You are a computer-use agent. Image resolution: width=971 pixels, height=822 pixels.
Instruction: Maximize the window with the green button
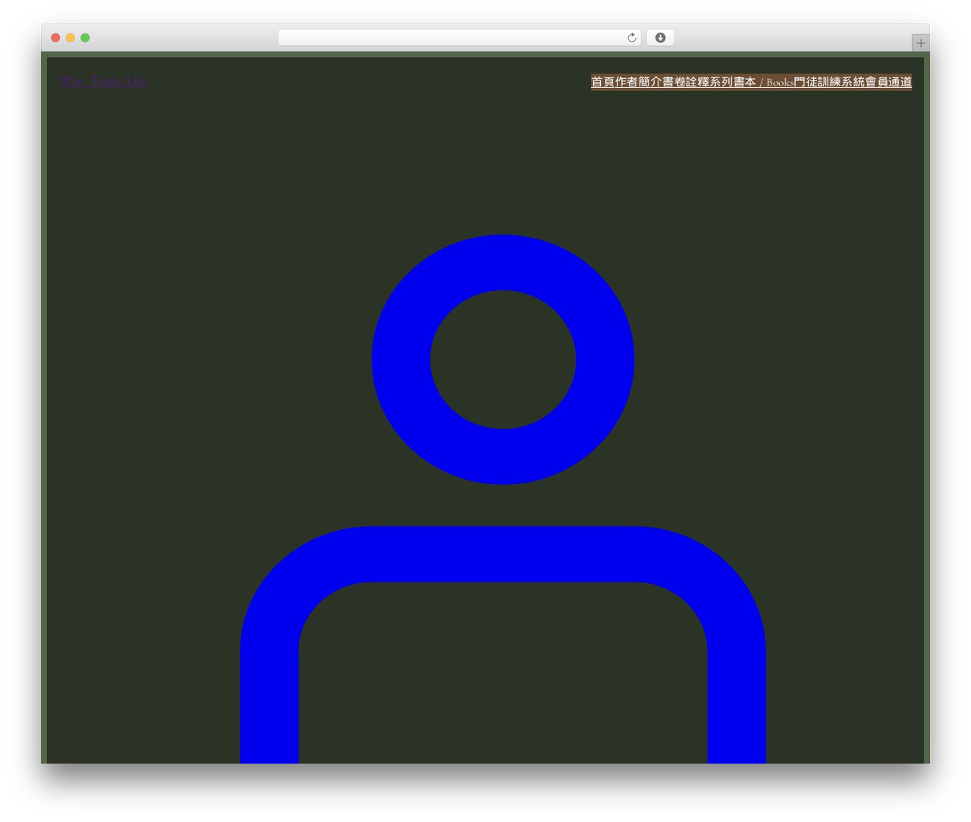pos(85,38)
